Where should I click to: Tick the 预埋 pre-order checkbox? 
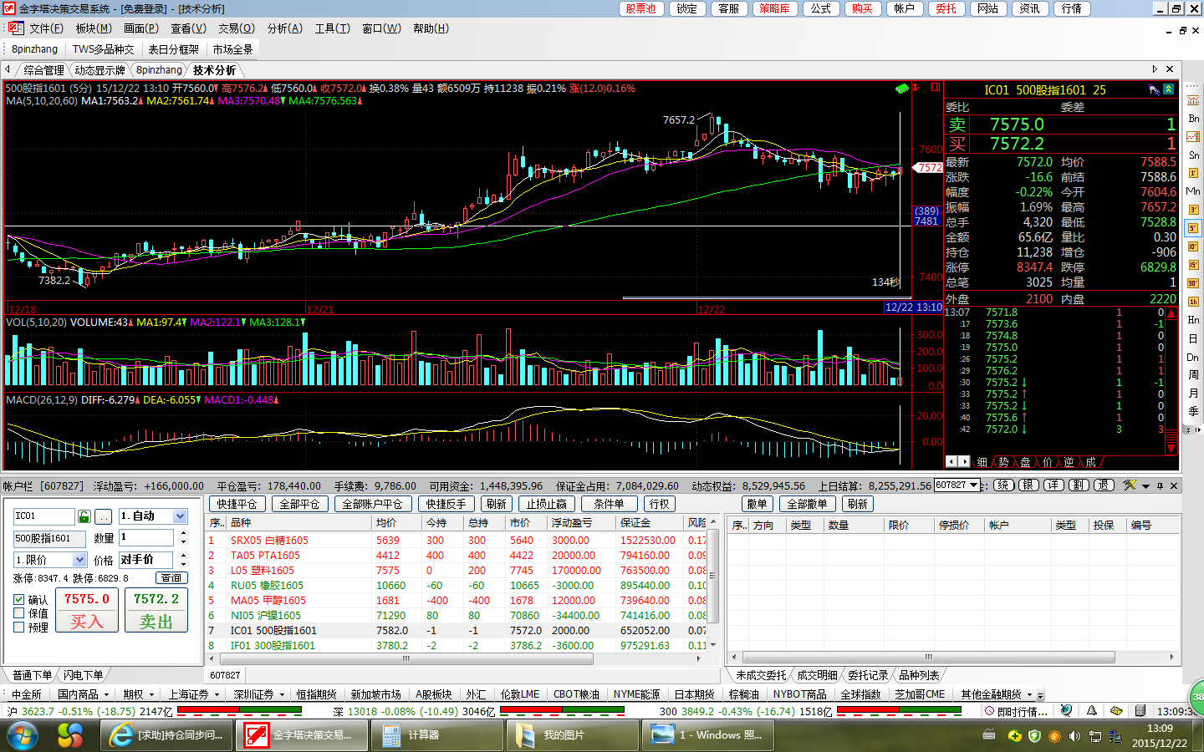[18, 627]
